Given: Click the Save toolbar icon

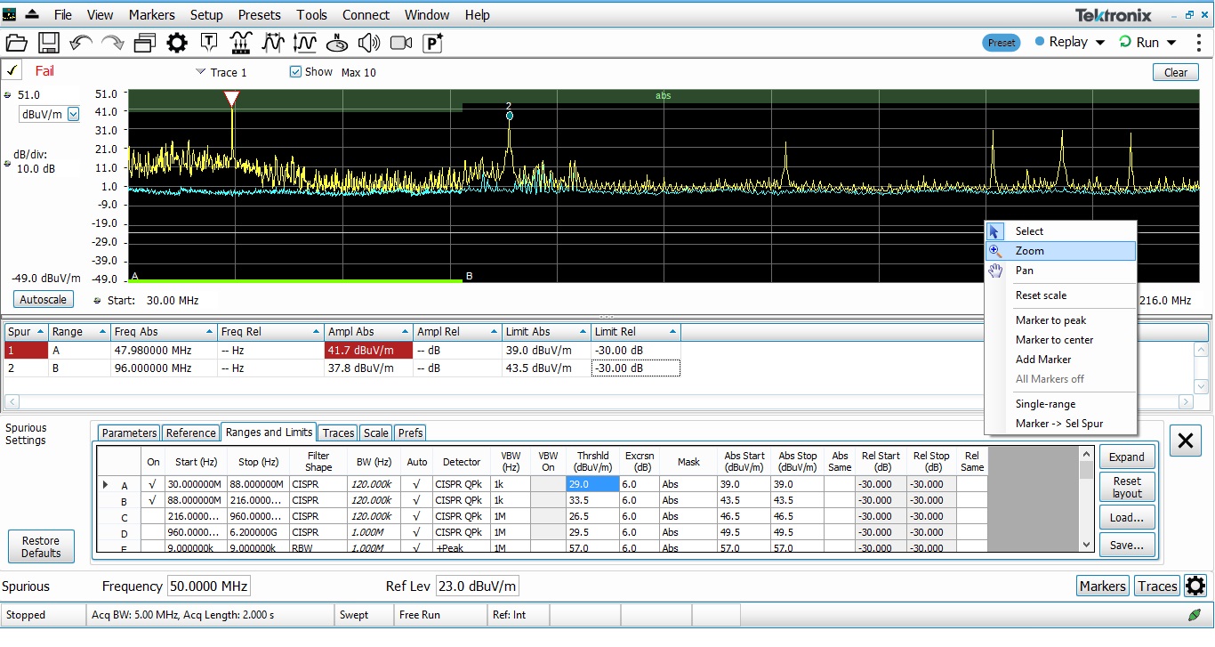Looking at the screenshot, I should (x=49, y=42).
